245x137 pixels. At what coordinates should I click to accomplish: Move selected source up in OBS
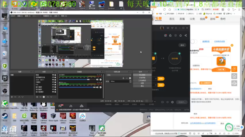pyautogui.click(x=48, y=97)
